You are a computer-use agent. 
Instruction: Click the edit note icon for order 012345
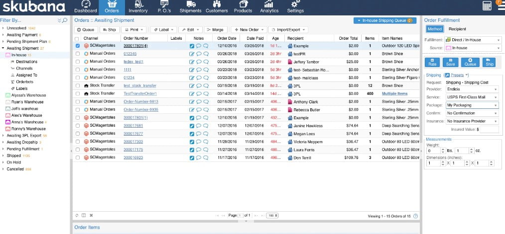[192, 54]
